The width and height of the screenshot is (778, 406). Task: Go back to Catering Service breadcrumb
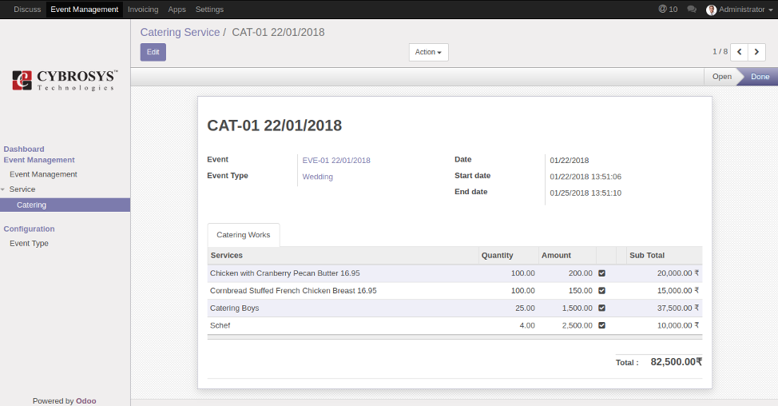(x=180, y=32)
